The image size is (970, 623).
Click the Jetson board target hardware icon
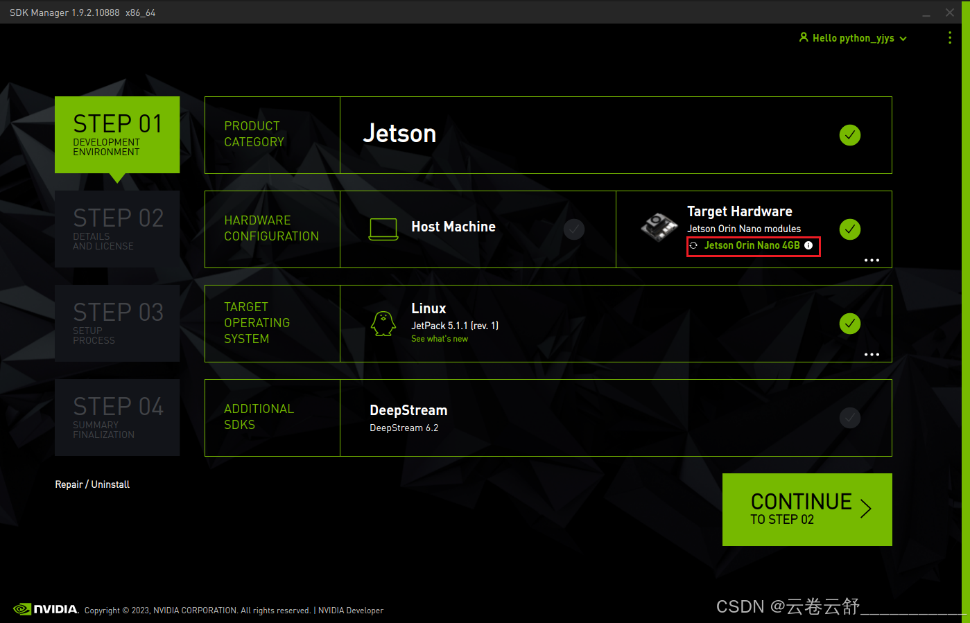click(659, 227)
